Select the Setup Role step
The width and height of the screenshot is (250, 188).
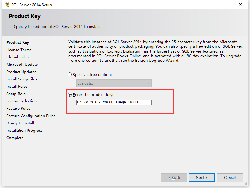click(16, 94)
